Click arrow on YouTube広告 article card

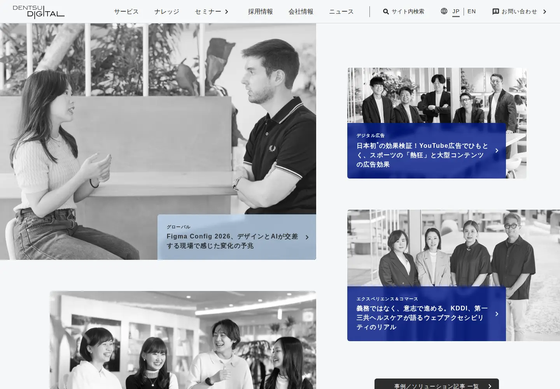pos(497,151)
